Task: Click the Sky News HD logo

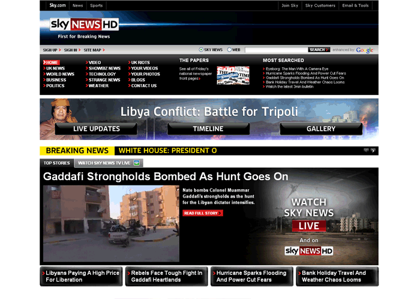Action: coord(84,25)
